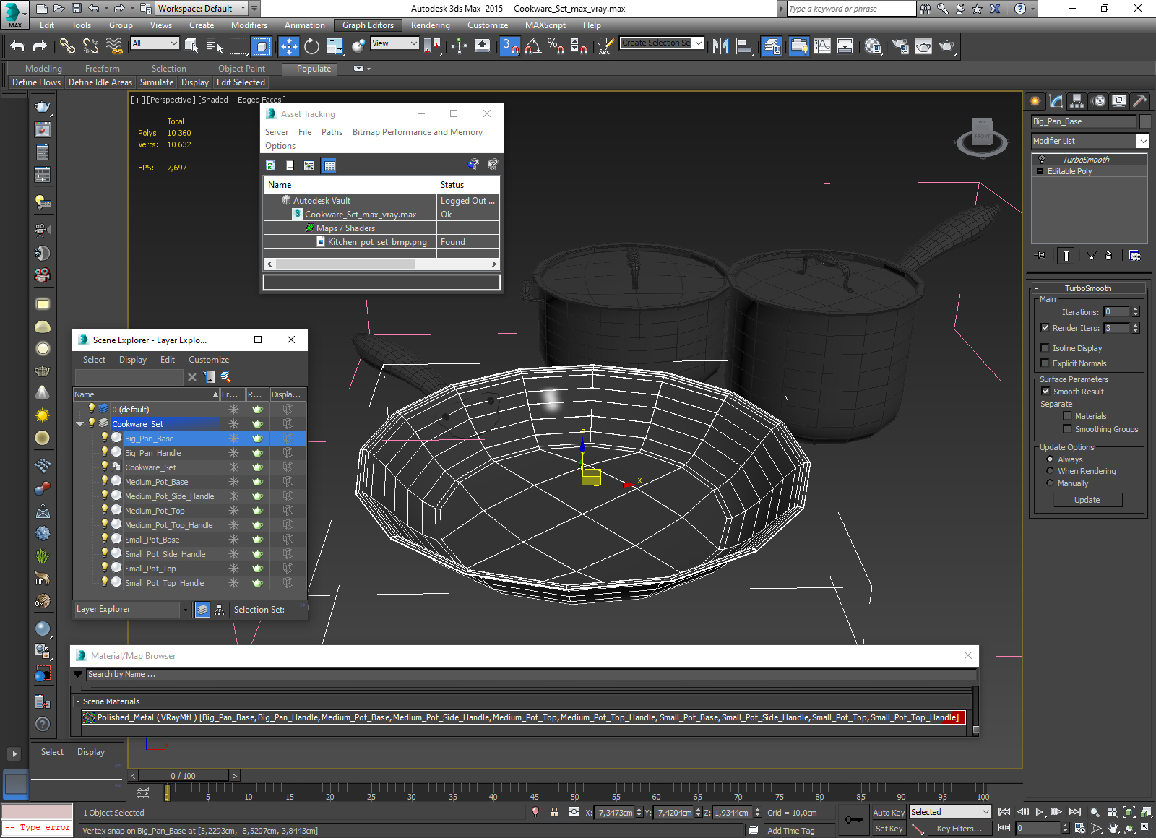This screenshot has height=838, width=1156.
Task: Click the time slider 0 / 100 handle
Action: [184, 776]
